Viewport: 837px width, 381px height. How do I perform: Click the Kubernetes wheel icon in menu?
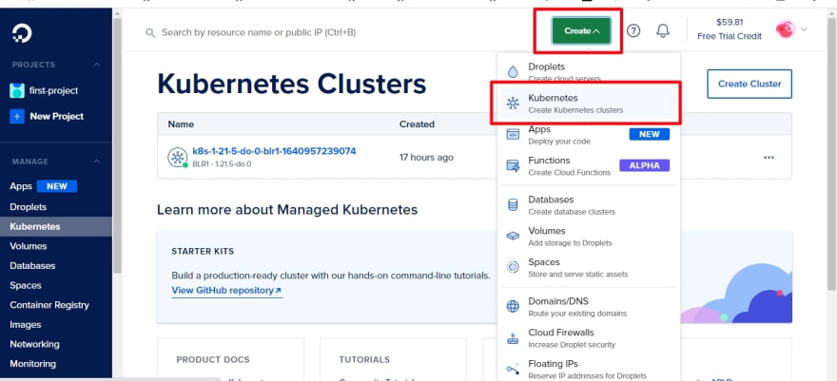pyautogui.click(x=513, y=104)
